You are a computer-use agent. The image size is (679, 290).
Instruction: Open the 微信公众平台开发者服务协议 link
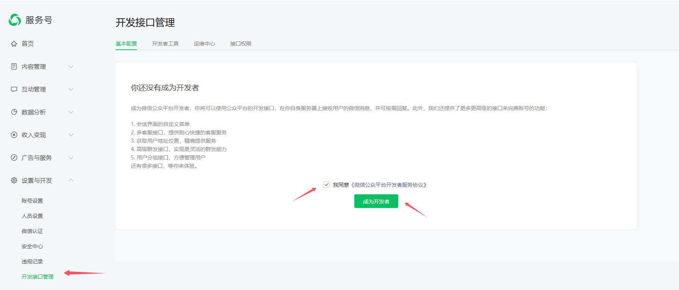click(390, 185)
